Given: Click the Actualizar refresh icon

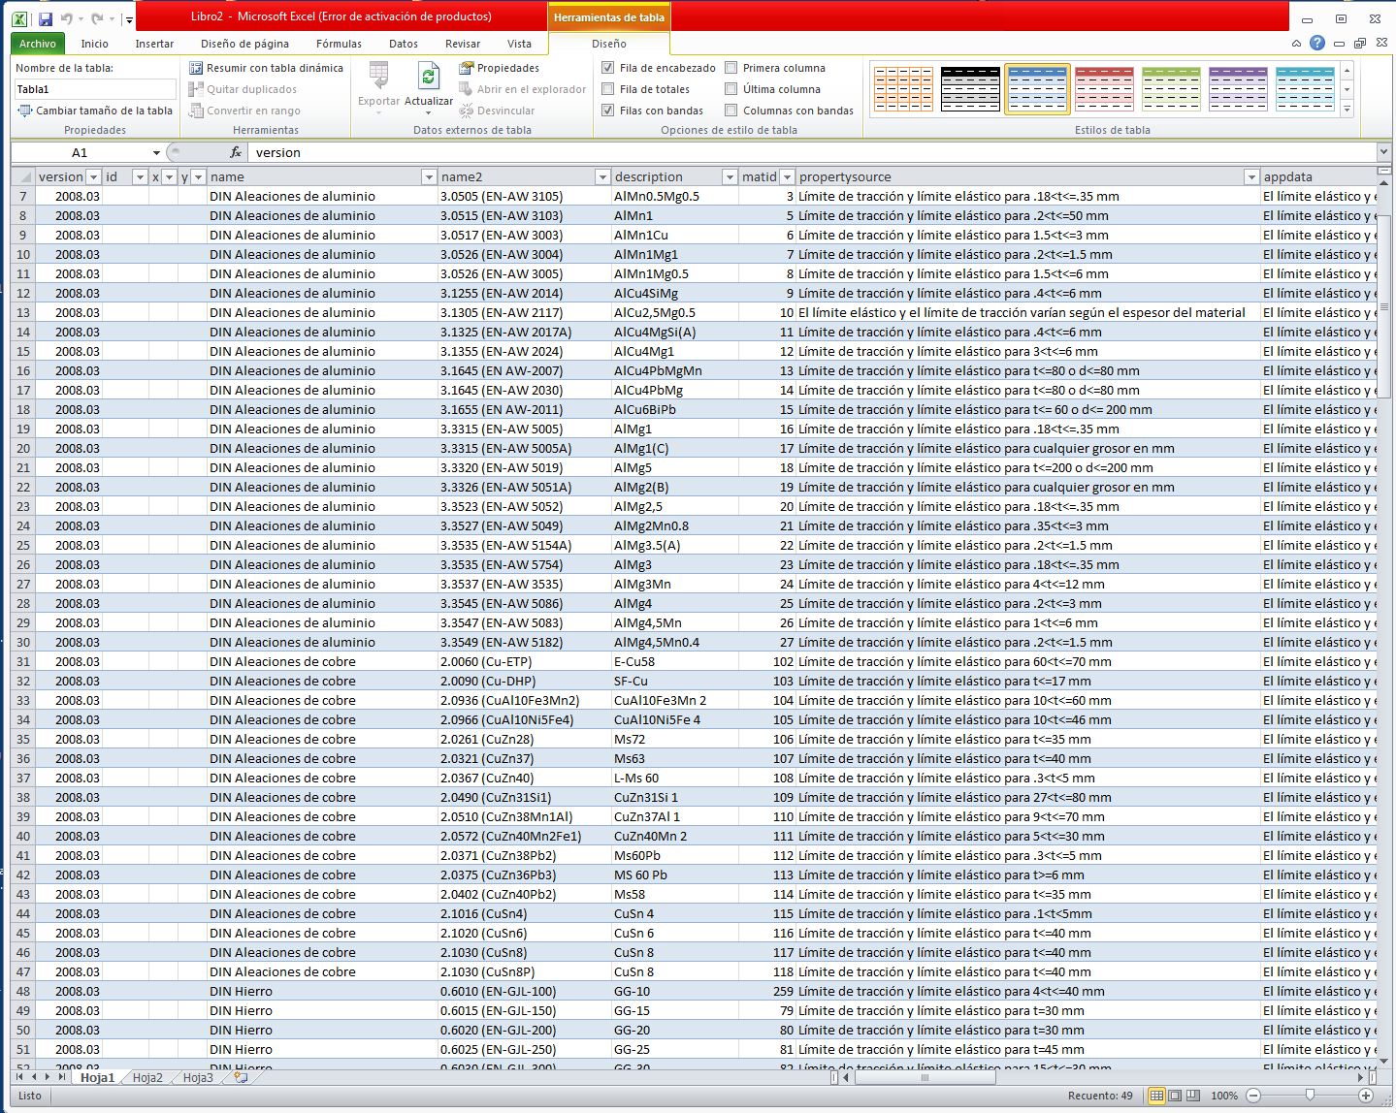Looking at the screenshot, I should coord(428,76).
